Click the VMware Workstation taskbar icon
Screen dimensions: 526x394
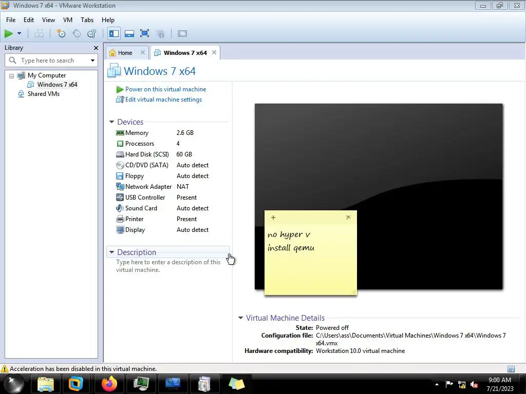(76, 384)
